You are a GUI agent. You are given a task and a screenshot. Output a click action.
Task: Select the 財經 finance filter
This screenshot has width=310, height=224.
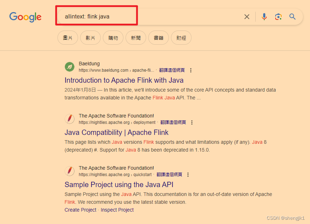[181, 38]
